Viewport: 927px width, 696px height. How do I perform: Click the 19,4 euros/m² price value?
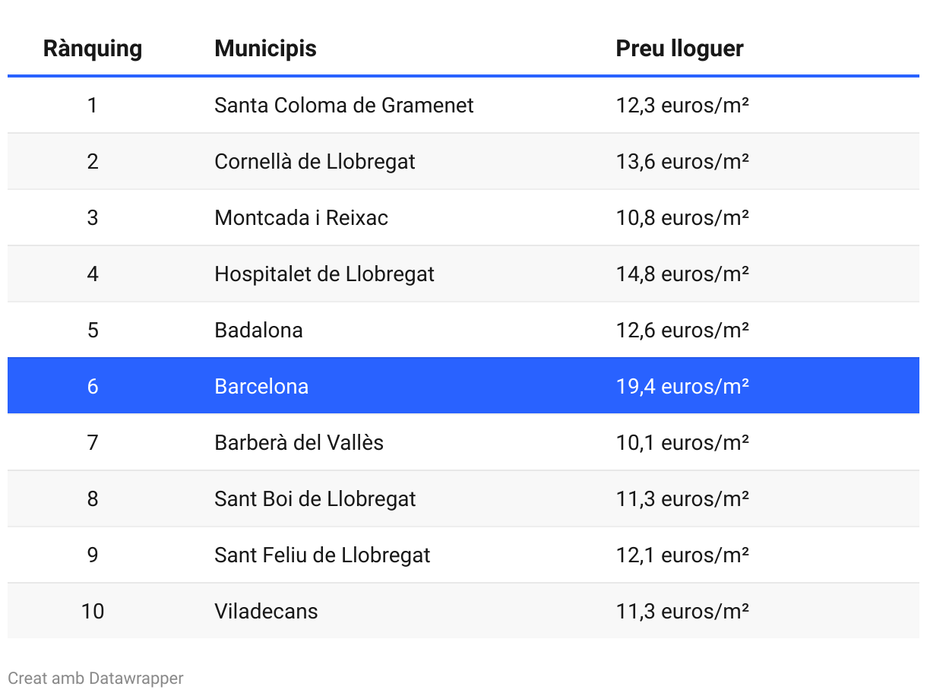point(682,386)
